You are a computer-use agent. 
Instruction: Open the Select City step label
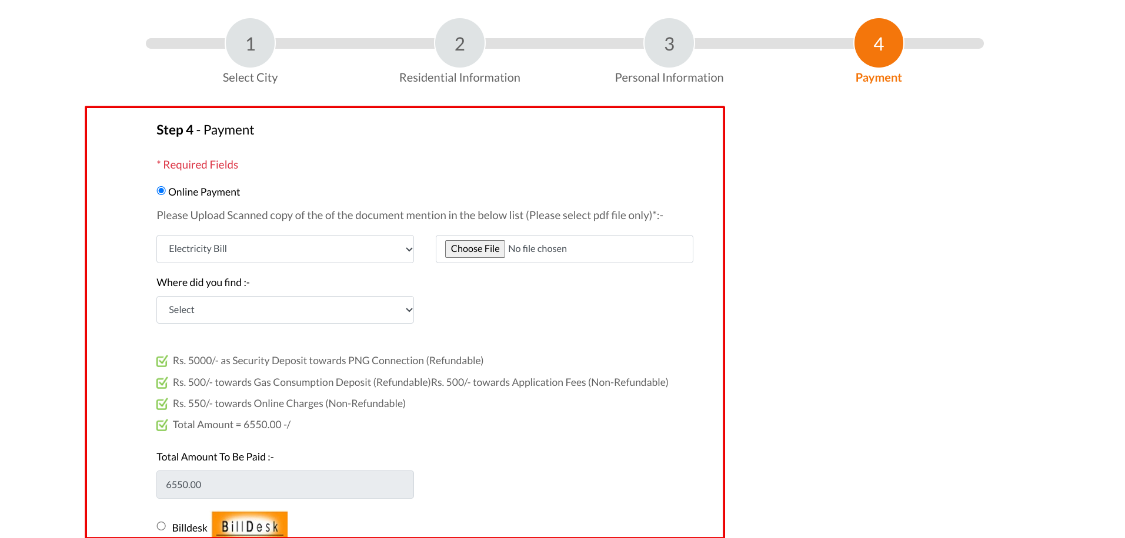coord(250,78)
